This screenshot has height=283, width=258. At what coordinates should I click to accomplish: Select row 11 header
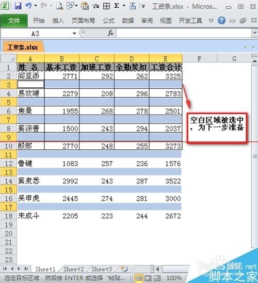click(8, 155)
